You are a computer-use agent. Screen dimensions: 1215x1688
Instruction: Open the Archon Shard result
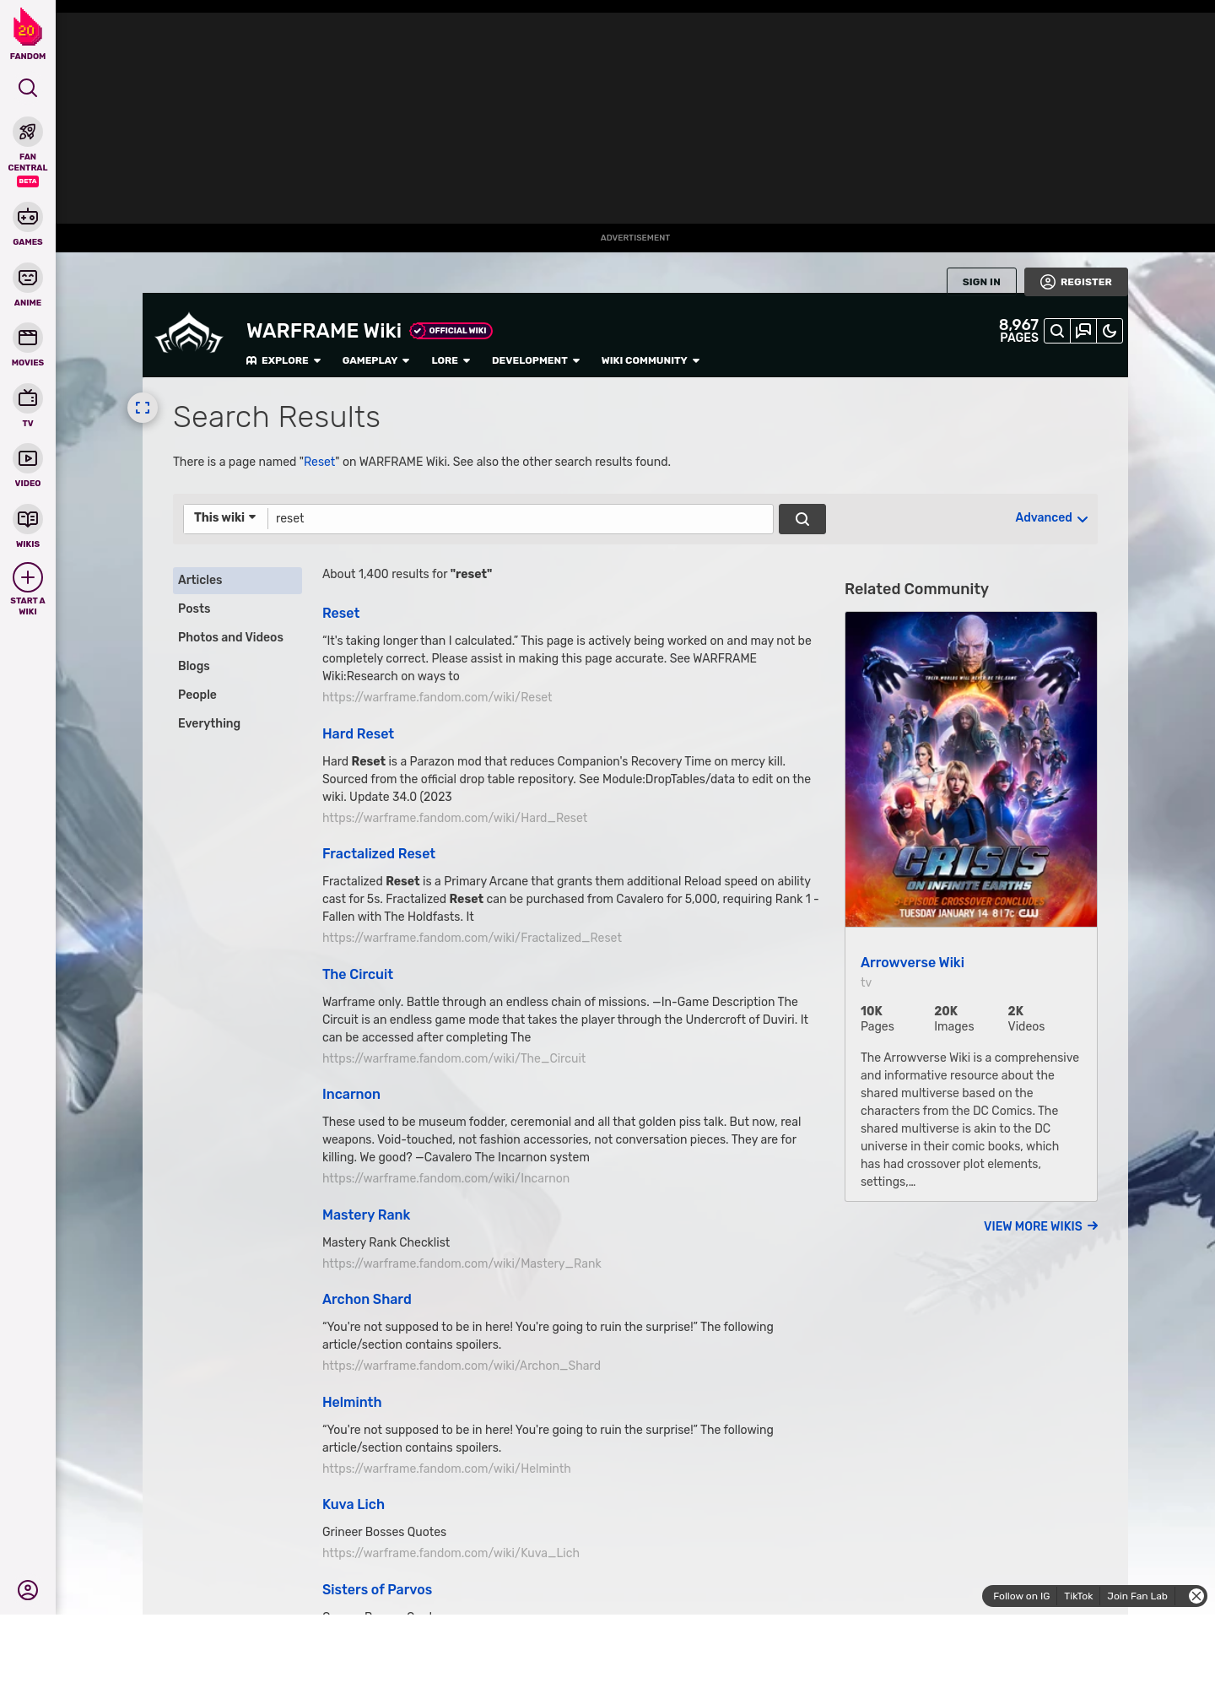point(367,1300)
